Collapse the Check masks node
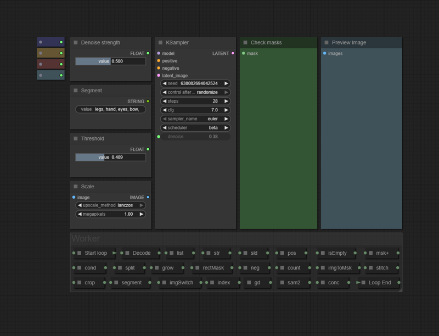 coord(245,43)
